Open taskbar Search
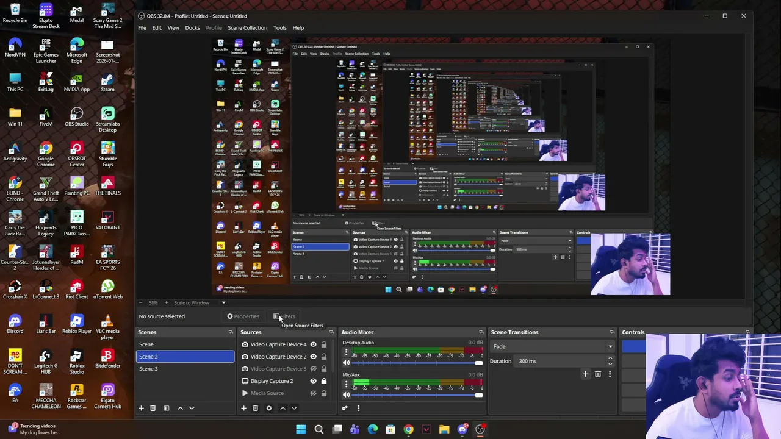This screenshot has height=439, width=781. tap(319, 429)
